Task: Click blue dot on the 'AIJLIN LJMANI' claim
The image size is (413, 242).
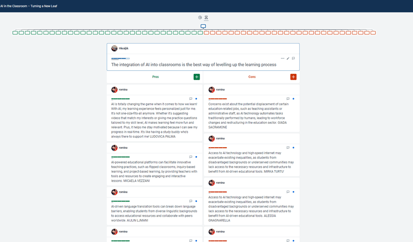Action: [x=197, y=201]
